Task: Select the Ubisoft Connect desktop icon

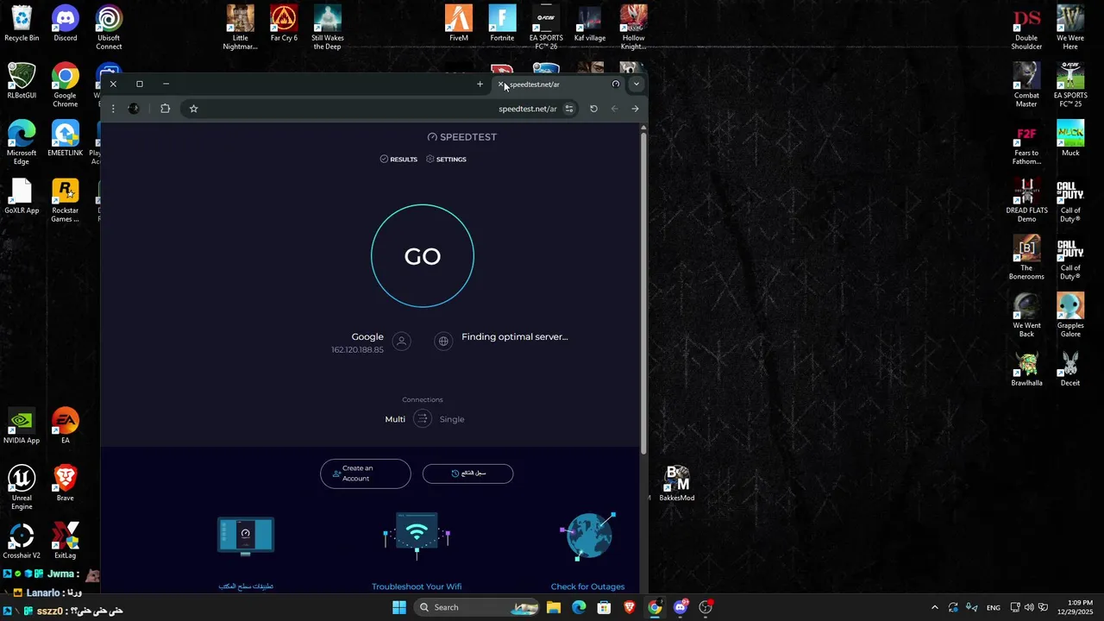Action: pyautogui.click(x=109, y=28)
